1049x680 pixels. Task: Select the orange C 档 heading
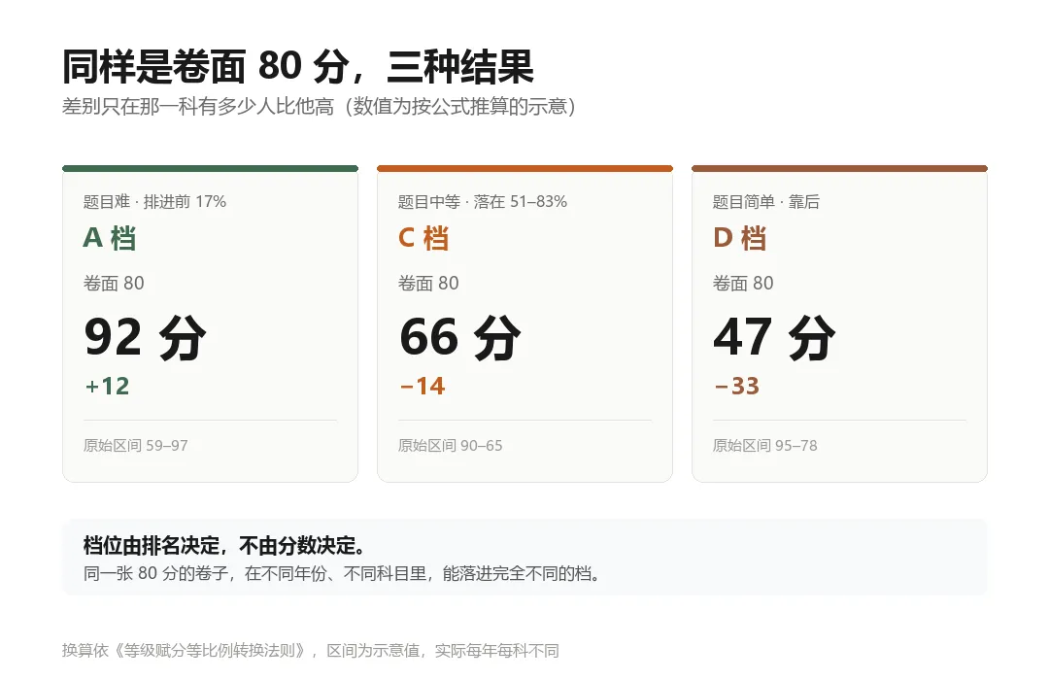(x=423, y=238)
